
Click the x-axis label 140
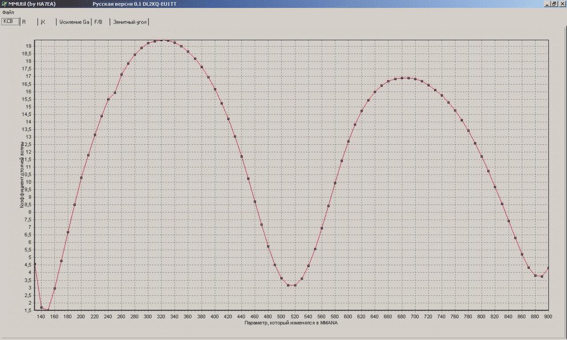[x=41, y=317]
